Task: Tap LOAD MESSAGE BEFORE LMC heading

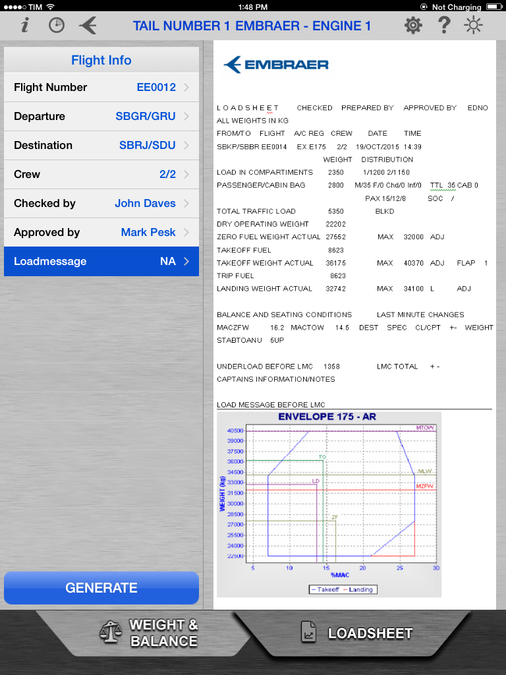Action: tap(271, 405)
